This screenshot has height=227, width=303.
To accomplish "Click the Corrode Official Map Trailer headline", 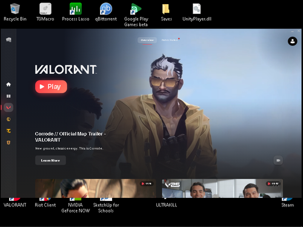I will coord(70,137).
